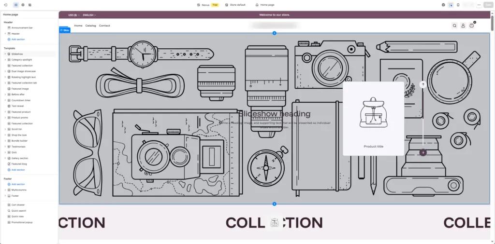Open the storefront cart icon
Screen dimensions: 495x244
click(x=472, y=26)
